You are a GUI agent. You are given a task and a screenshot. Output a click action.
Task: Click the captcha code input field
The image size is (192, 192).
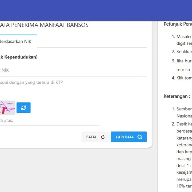point(50,121)
